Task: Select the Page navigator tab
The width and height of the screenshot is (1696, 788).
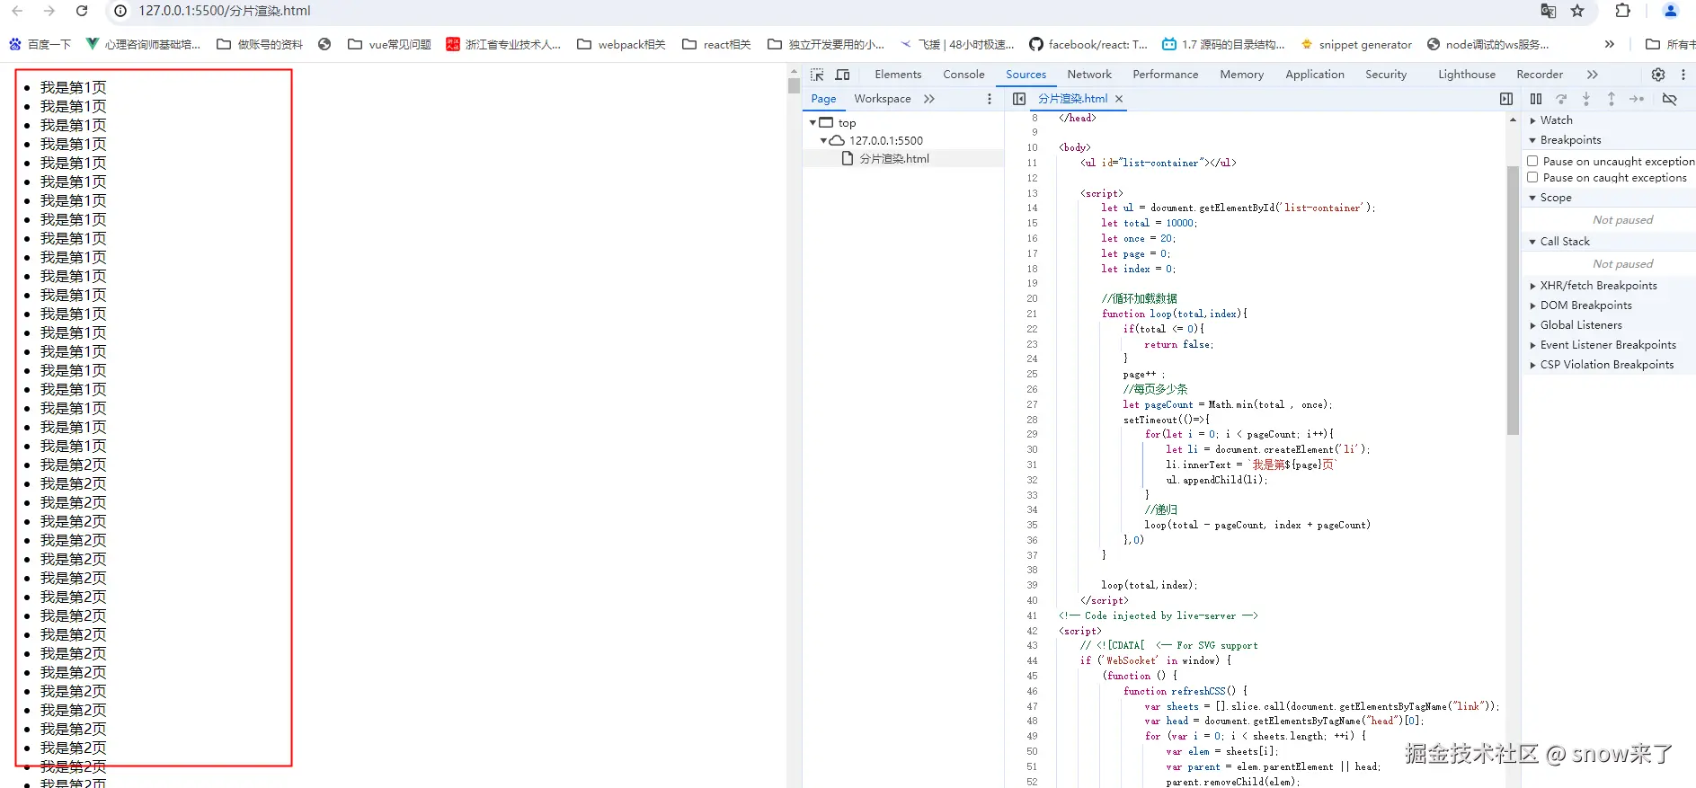Action: pyautogui.click(x=823, y=99)
